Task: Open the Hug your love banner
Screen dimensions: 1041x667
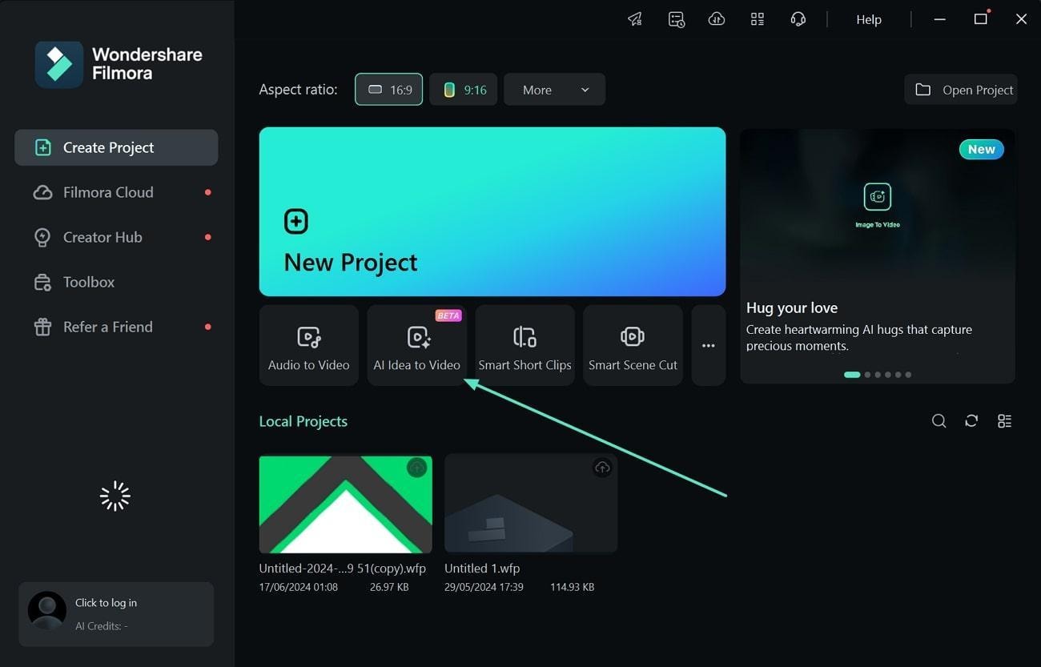Action: tap(878, 256)
